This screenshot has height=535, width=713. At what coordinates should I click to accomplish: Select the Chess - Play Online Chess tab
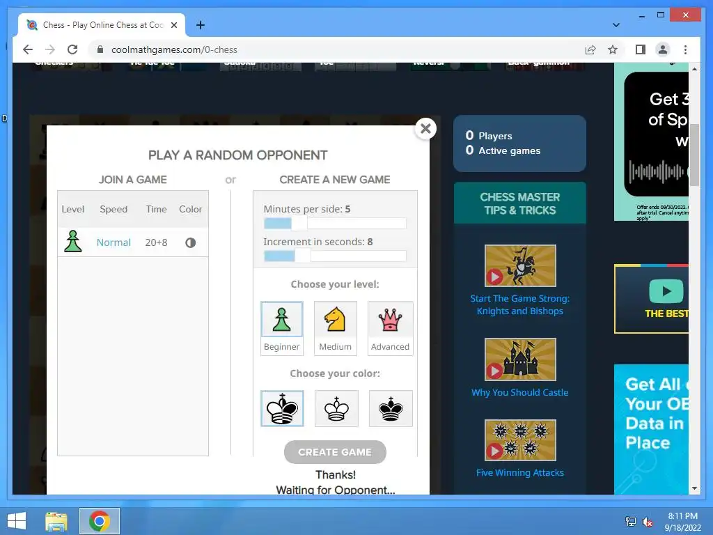(x=101, y=25)
